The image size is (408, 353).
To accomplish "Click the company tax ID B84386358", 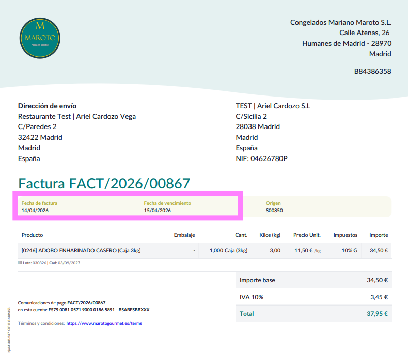I will [372, 71].
